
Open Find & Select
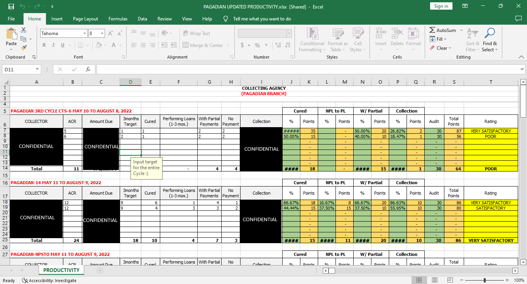(490, 40)
